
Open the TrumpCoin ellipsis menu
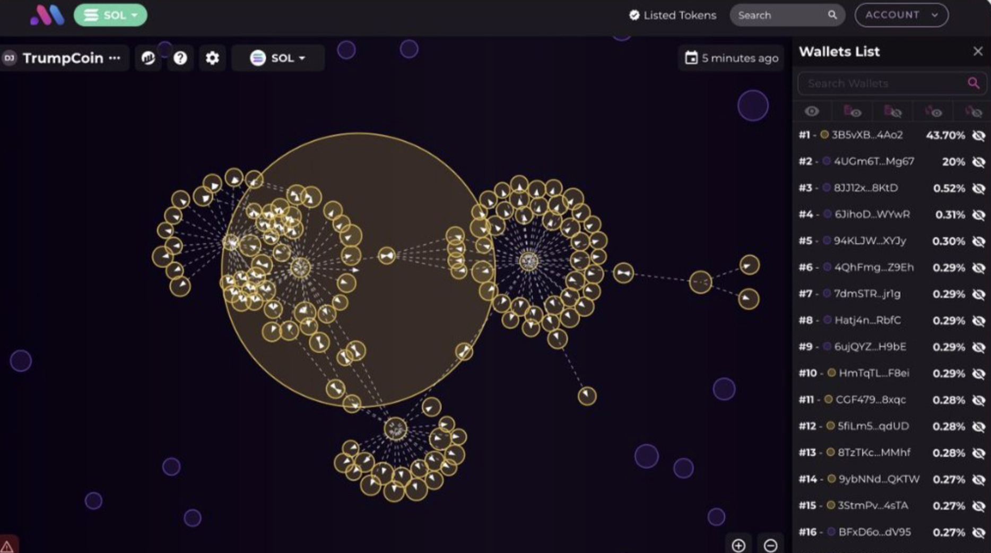pos(114,57)
